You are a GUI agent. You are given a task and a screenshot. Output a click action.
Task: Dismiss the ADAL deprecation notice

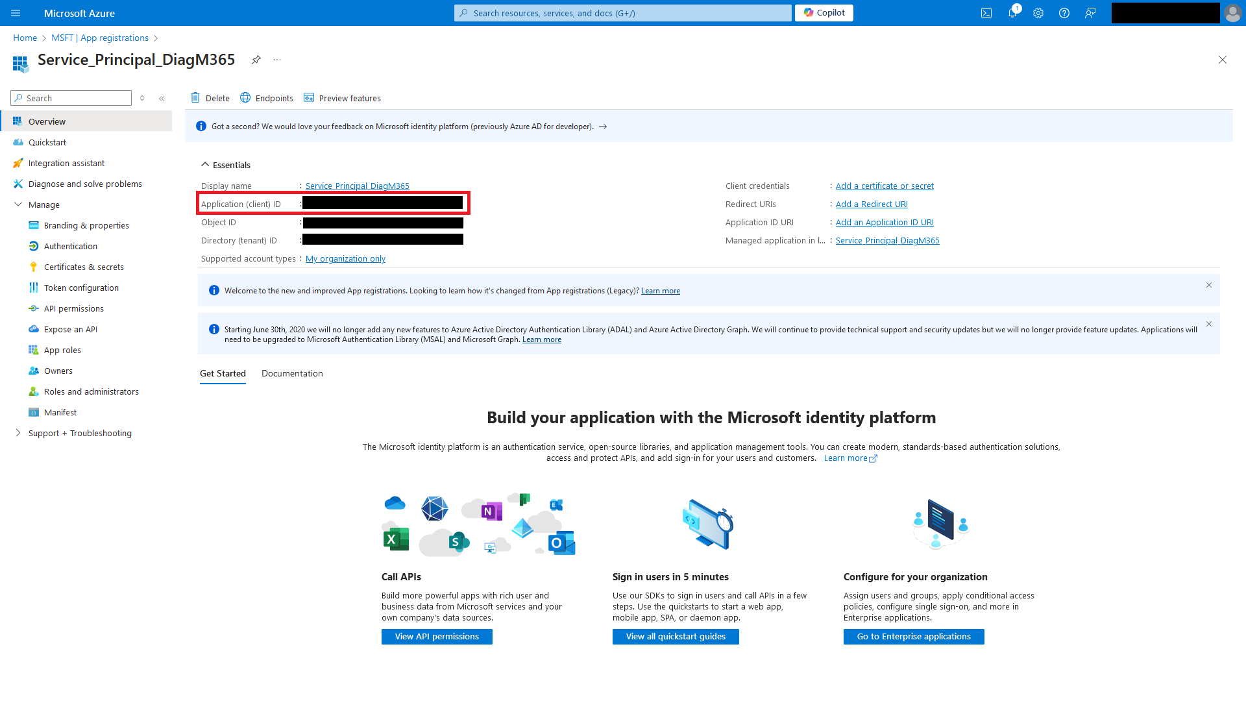[x=1208, y=324]
